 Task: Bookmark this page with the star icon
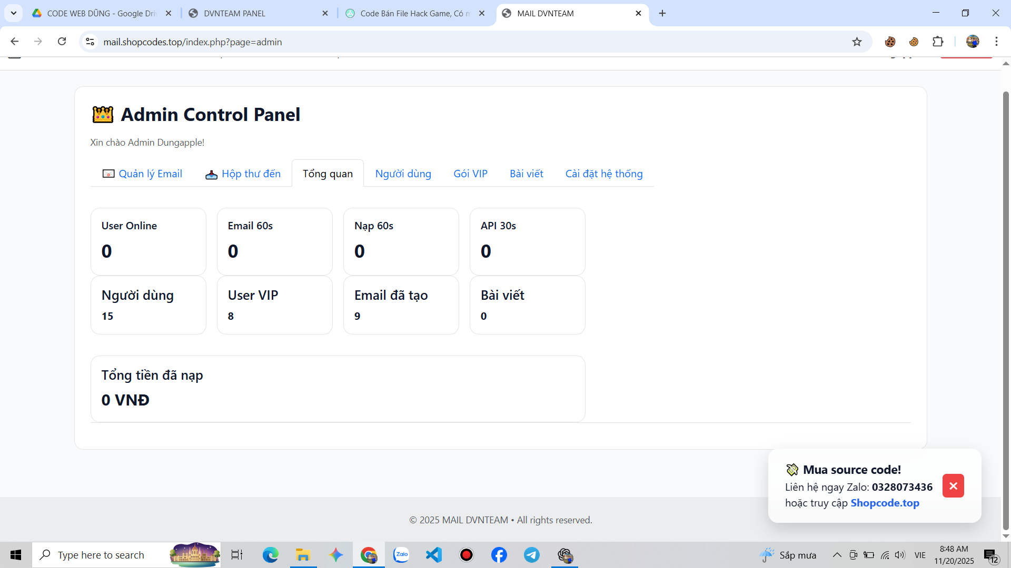(x=857, y=42)
